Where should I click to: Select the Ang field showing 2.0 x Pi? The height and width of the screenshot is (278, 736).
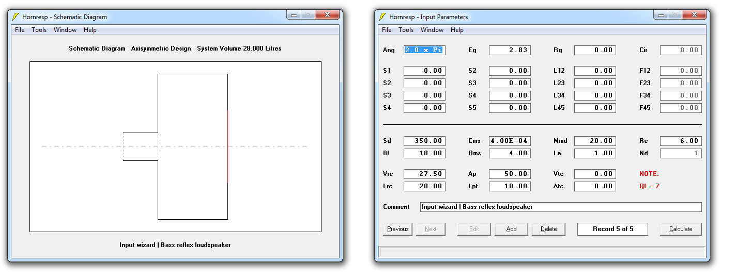[x=424, y=50]
